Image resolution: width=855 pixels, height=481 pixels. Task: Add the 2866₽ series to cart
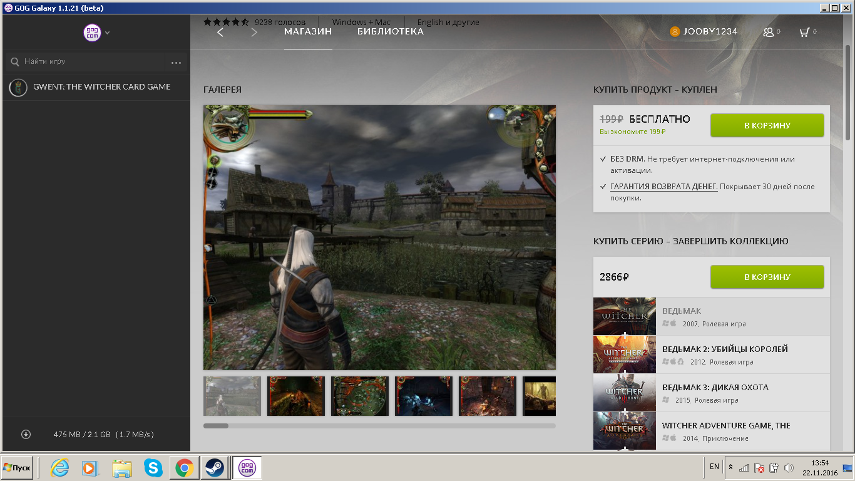click(767, 277)
